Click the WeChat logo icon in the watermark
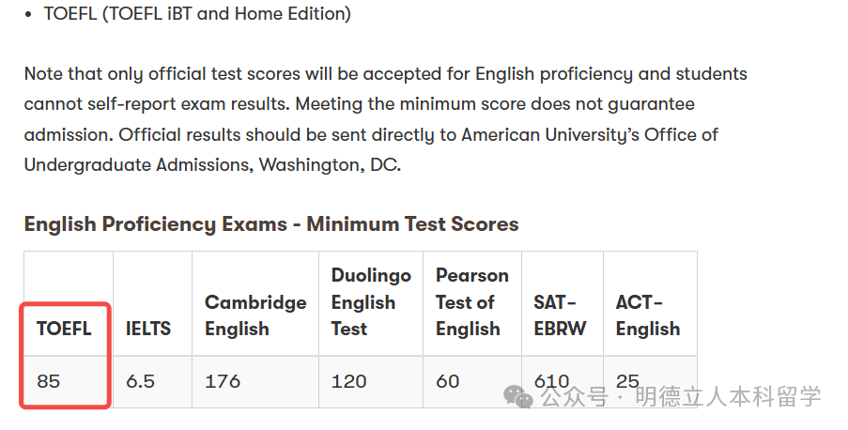 pyautogui.click(x=518, y=396)
